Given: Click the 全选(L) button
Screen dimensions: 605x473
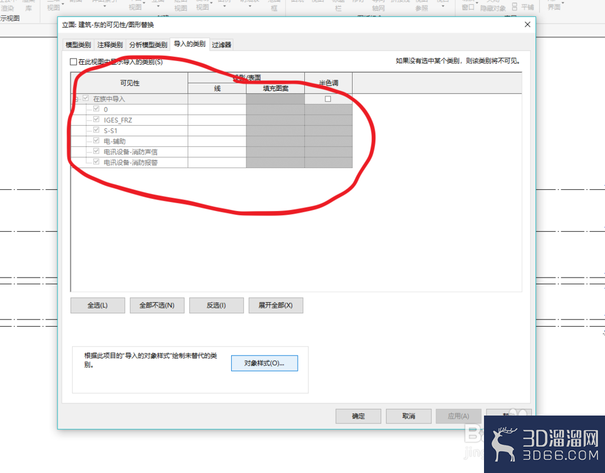Looking at the screenshot, I should click(97, 305).
